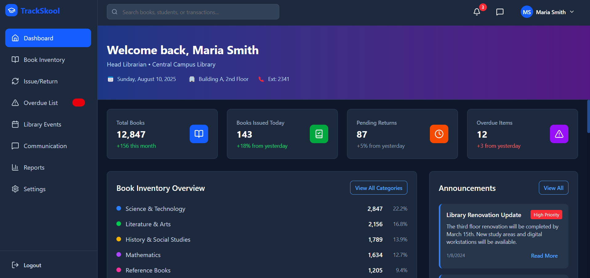This screenshot has width=590, height=278.
Task: Select the Book Inventory sidebar icon
Action: click(15, 59)
